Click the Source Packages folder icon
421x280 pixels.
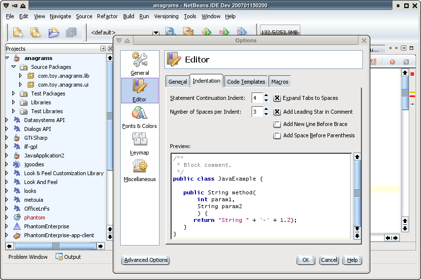click(24, 67)
